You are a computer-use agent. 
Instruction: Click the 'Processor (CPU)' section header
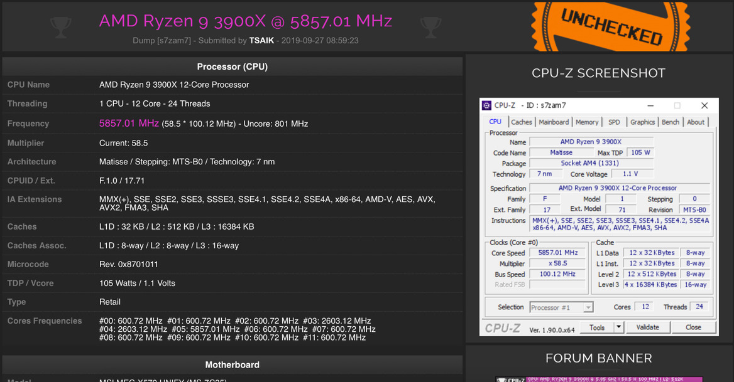point(232,66)
